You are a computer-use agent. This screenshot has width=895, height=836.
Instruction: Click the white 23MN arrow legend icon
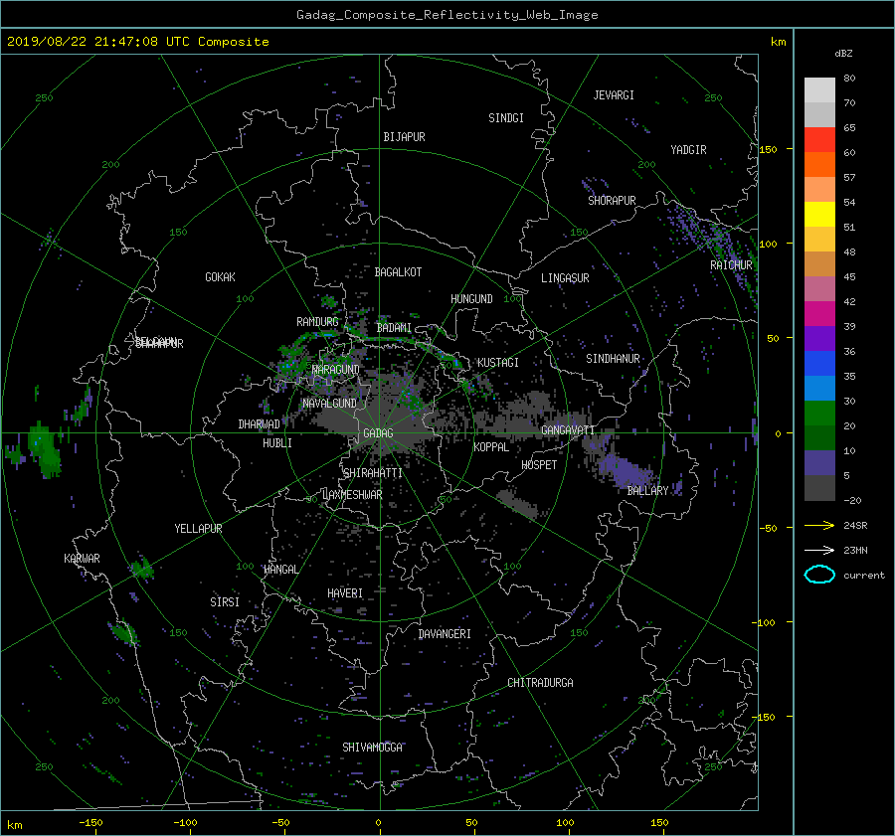(x=819, y=550)
